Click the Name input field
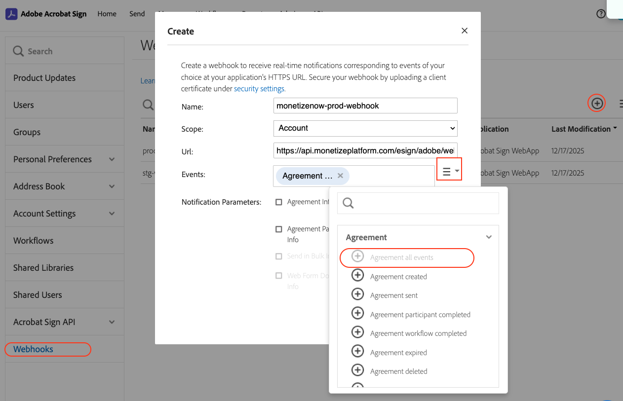Viewport: 623px width, 401px height. coord(365,106)
